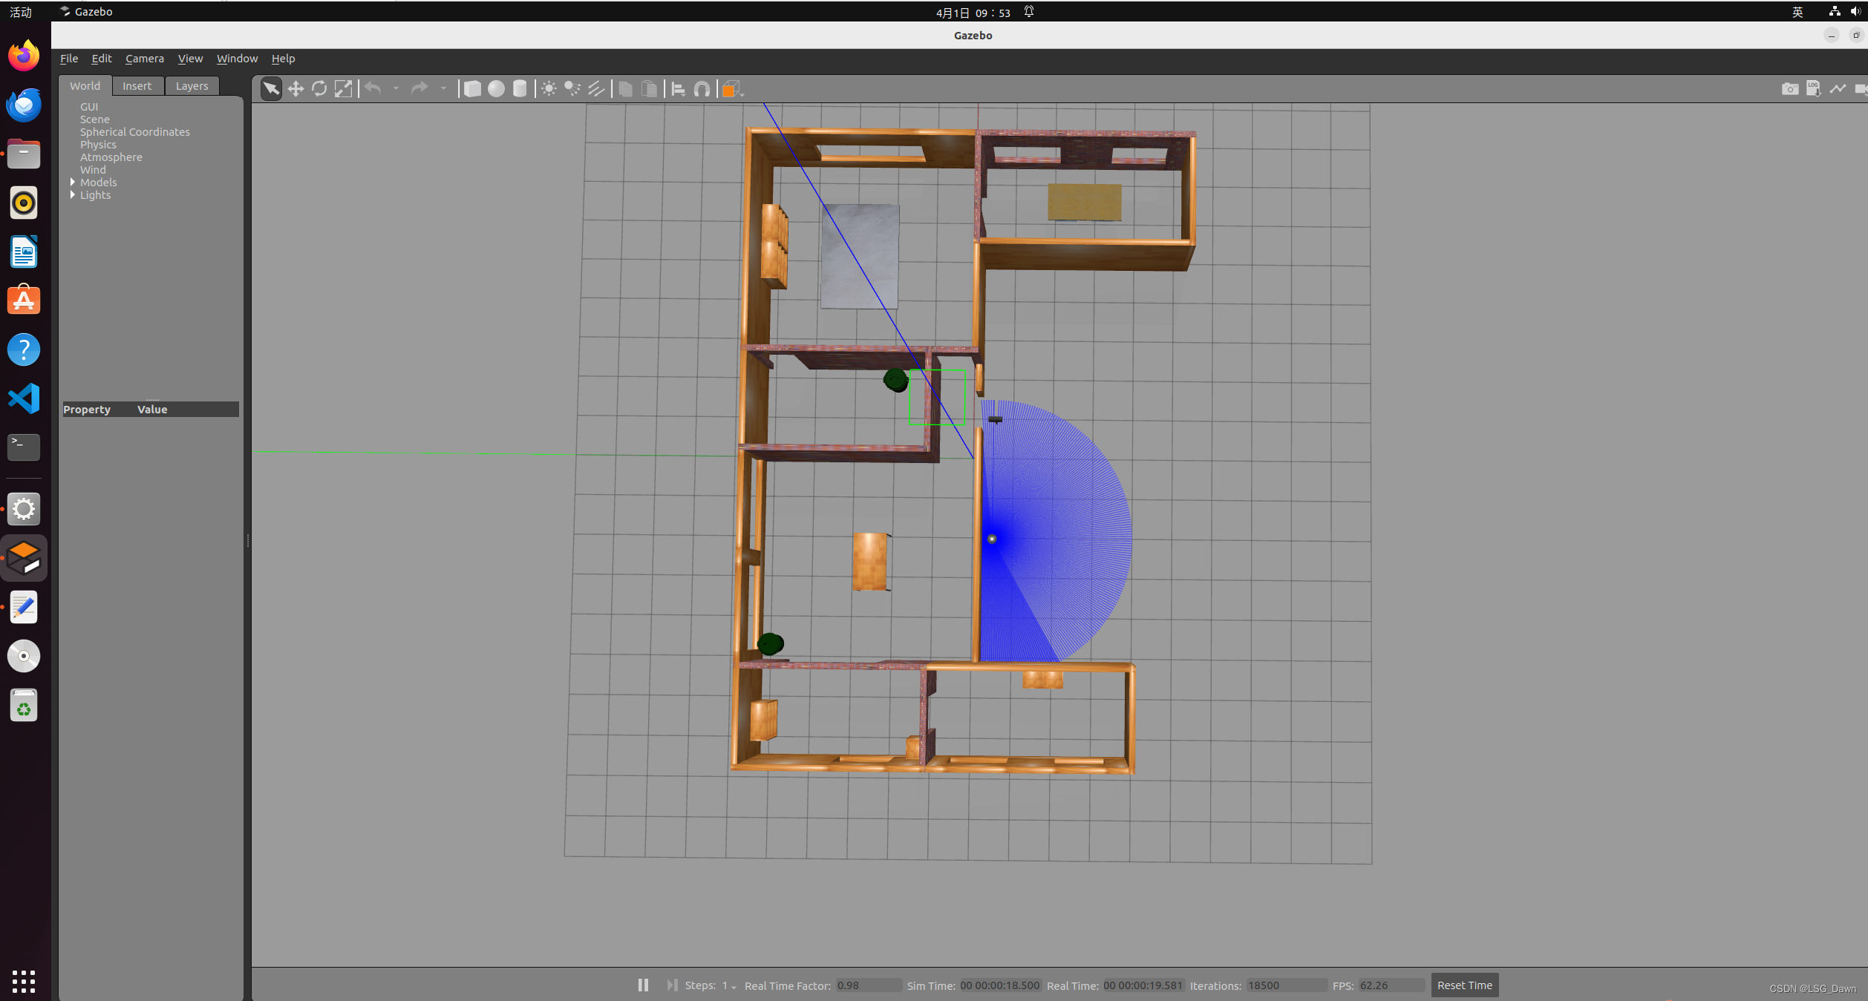
Task: Click the Real Time Factor field
Action: click(x=869, y=985)
